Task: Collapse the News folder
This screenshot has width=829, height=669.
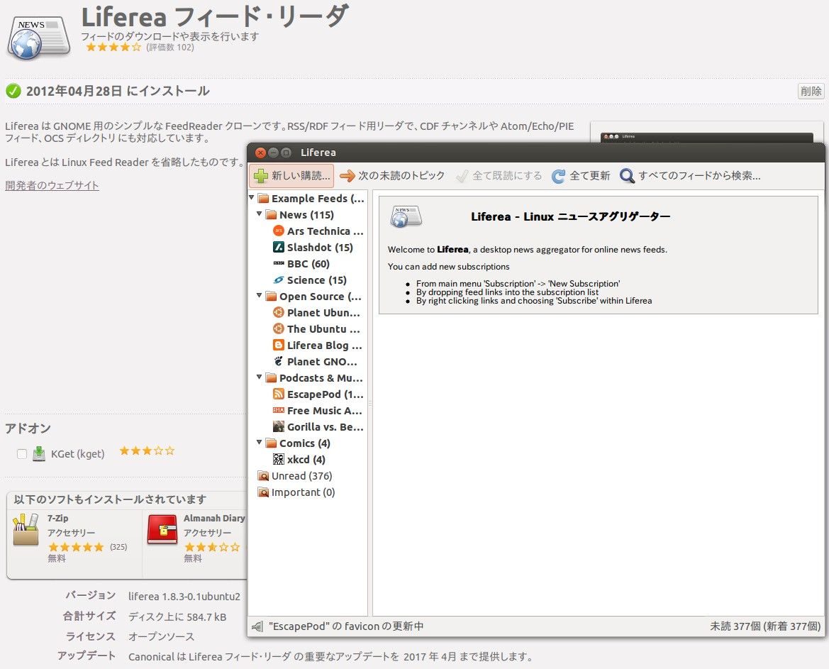Action: coord(259,214)
